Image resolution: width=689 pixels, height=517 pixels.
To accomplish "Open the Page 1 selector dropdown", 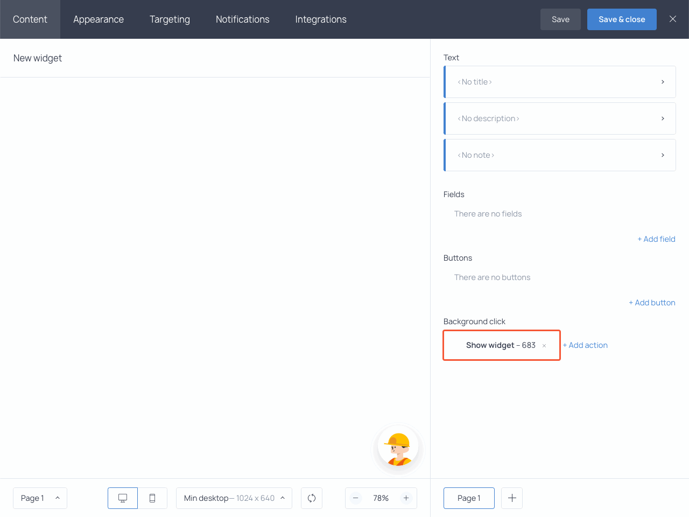I will pos(40,498).
